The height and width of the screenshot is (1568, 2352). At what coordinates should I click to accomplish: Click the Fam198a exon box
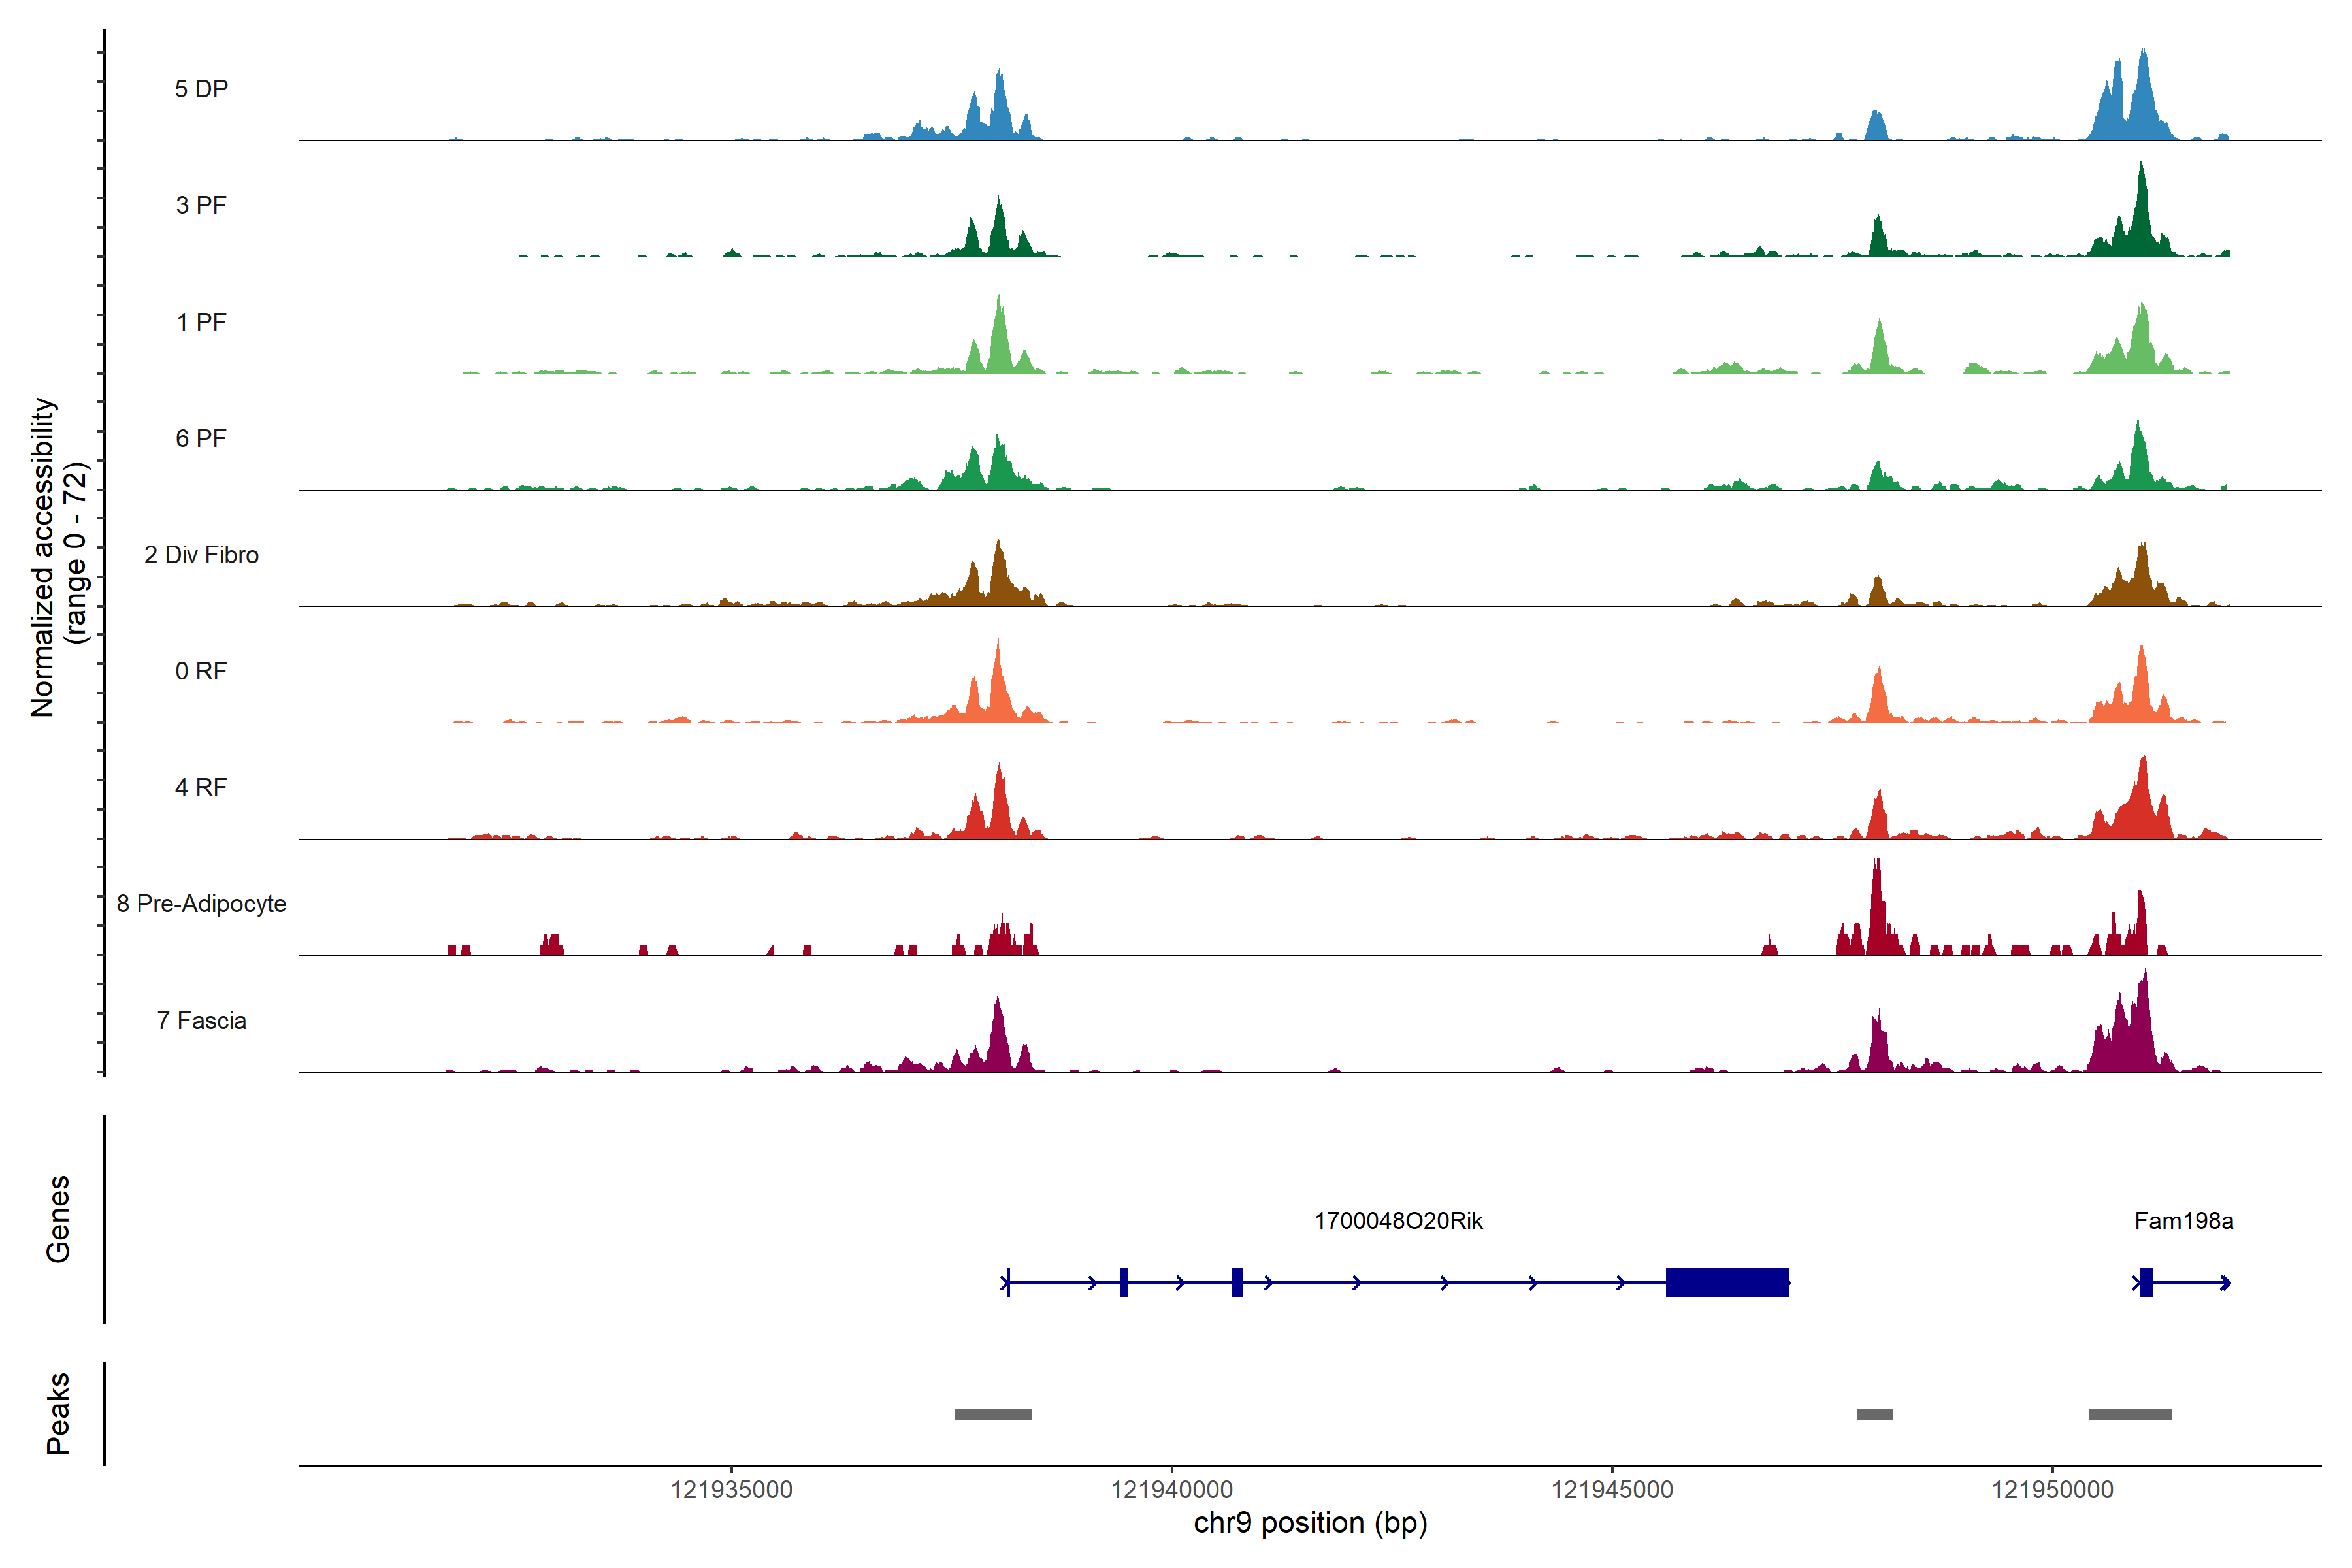pos(2146,1282)
